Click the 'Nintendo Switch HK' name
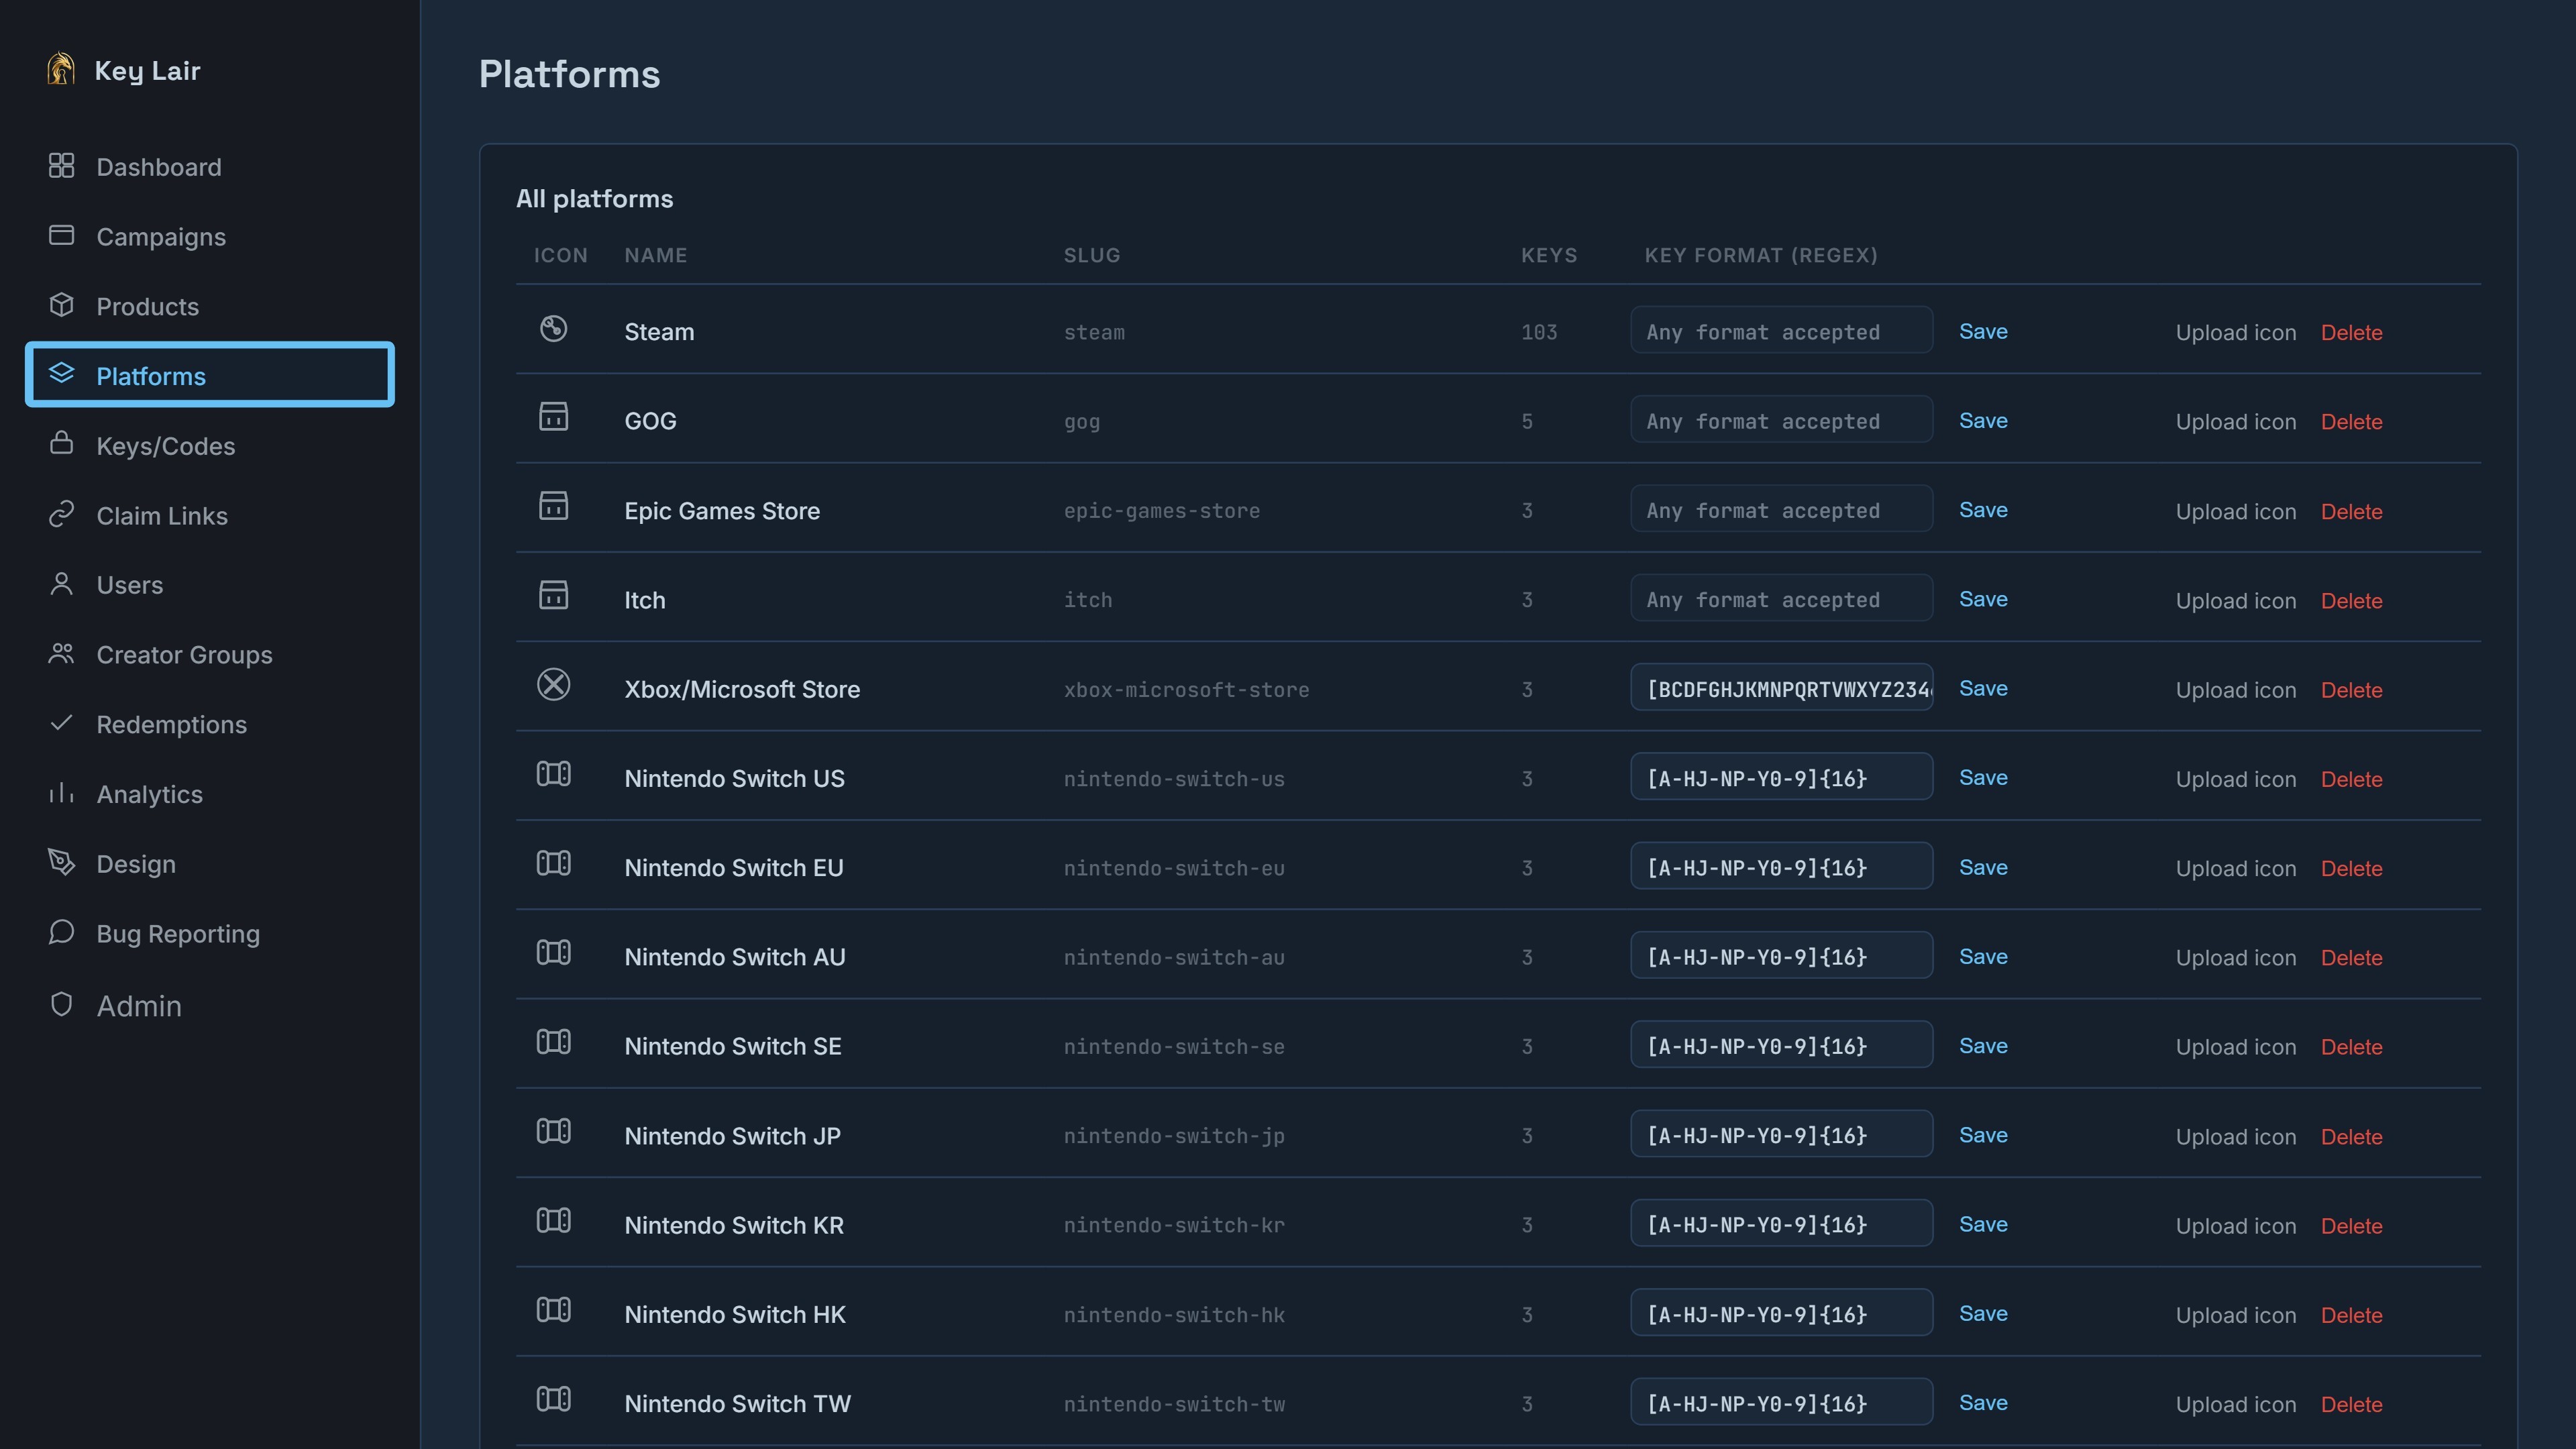 pyautogui.click(x=735, y=1314)
